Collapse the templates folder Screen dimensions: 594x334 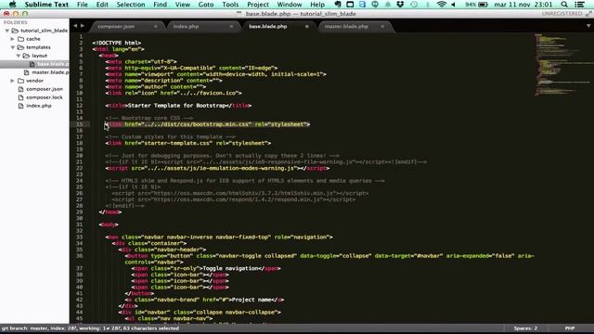[x=12, y=47]
